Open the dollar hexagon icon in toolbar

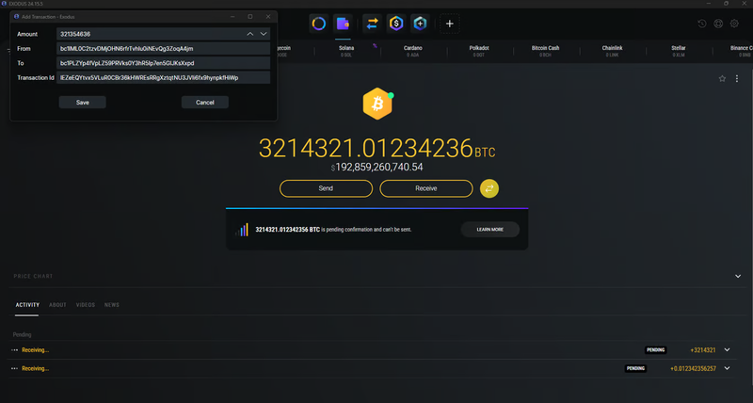[x=396, y=24]
